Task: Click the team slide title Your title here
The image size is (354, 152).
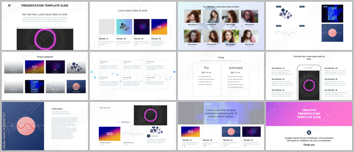Action: (221, 7)
